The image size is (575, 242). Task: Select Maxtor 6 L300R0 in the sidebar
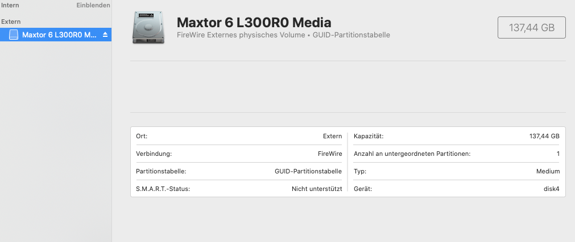(59, 35)
